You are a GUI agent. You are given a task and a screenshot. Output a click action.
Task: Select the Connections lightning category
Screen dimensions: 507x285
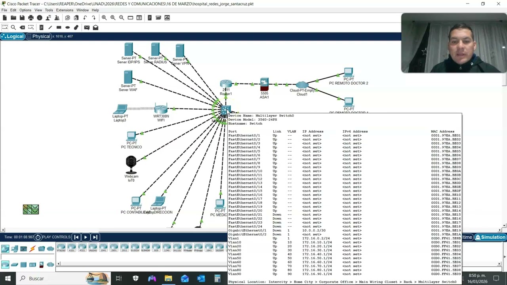[x=32, y=249]
